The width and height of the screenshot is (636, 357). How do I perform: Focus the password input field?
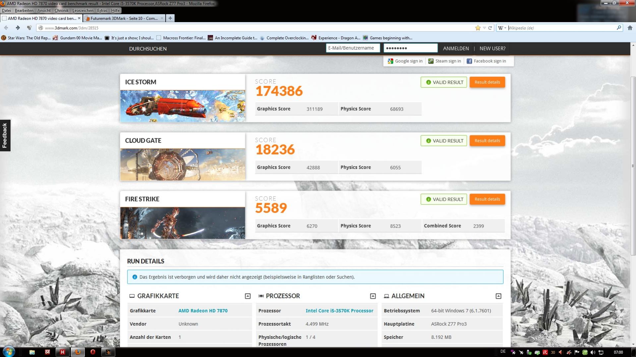coord(410,48)
